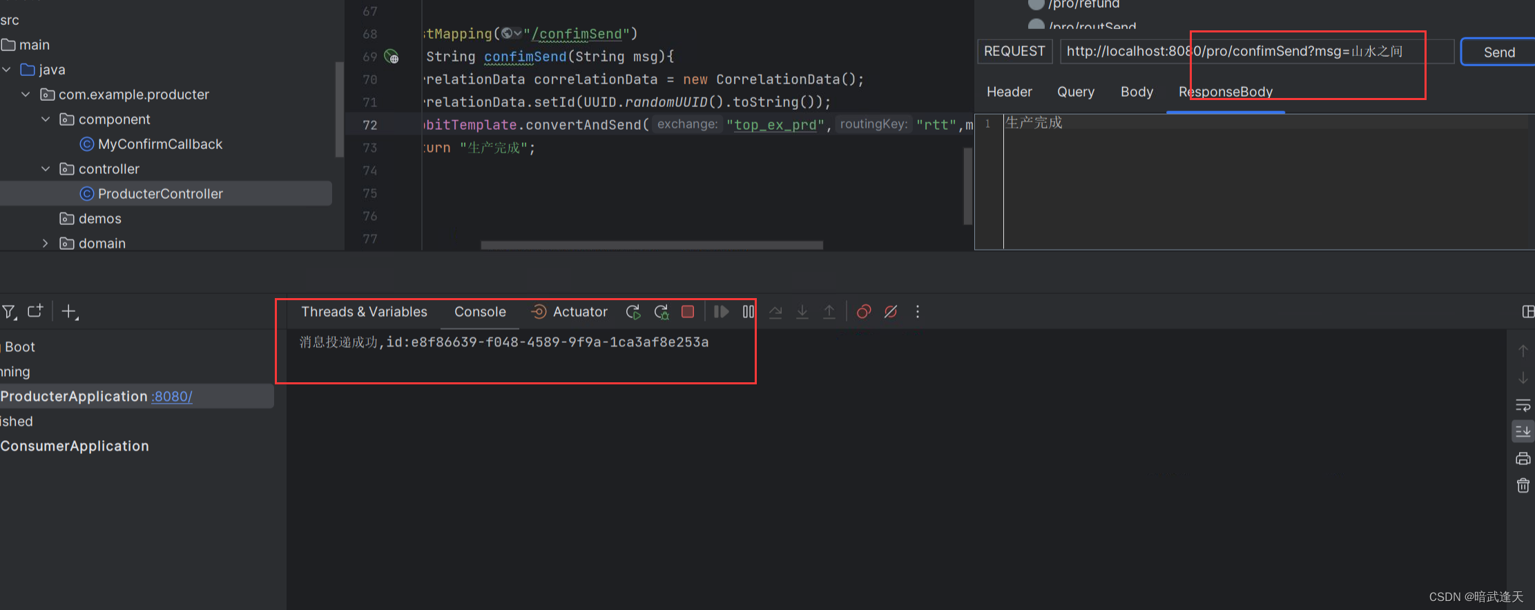Open the :8080/ link

[172, 397]
